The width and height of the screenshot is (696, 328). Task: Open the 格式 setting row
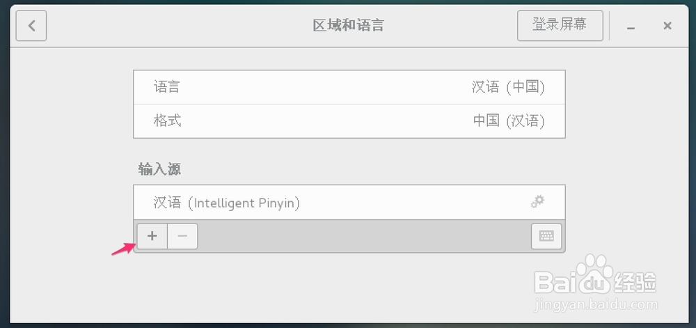pos(167,120)
